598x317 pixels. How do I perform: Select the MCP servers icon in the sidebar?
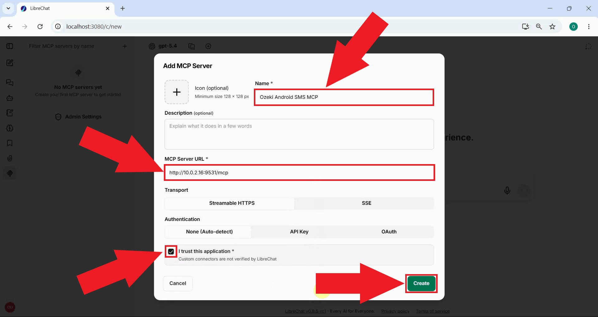tap(10, 173)
